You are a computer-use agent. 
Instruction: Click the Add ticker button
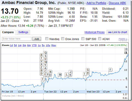[x=37, y=39]
